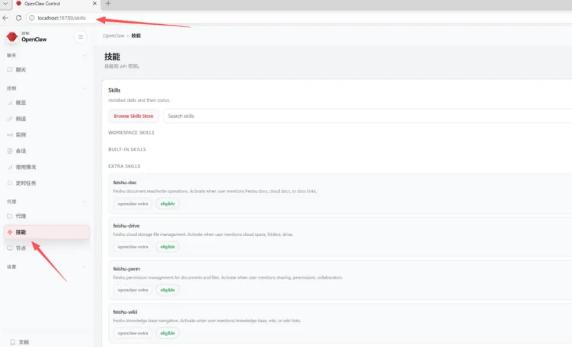Viewport: 572px width, 347px height.
Task: Collapse the 代理 section header chevron
Action: point(84,201)
